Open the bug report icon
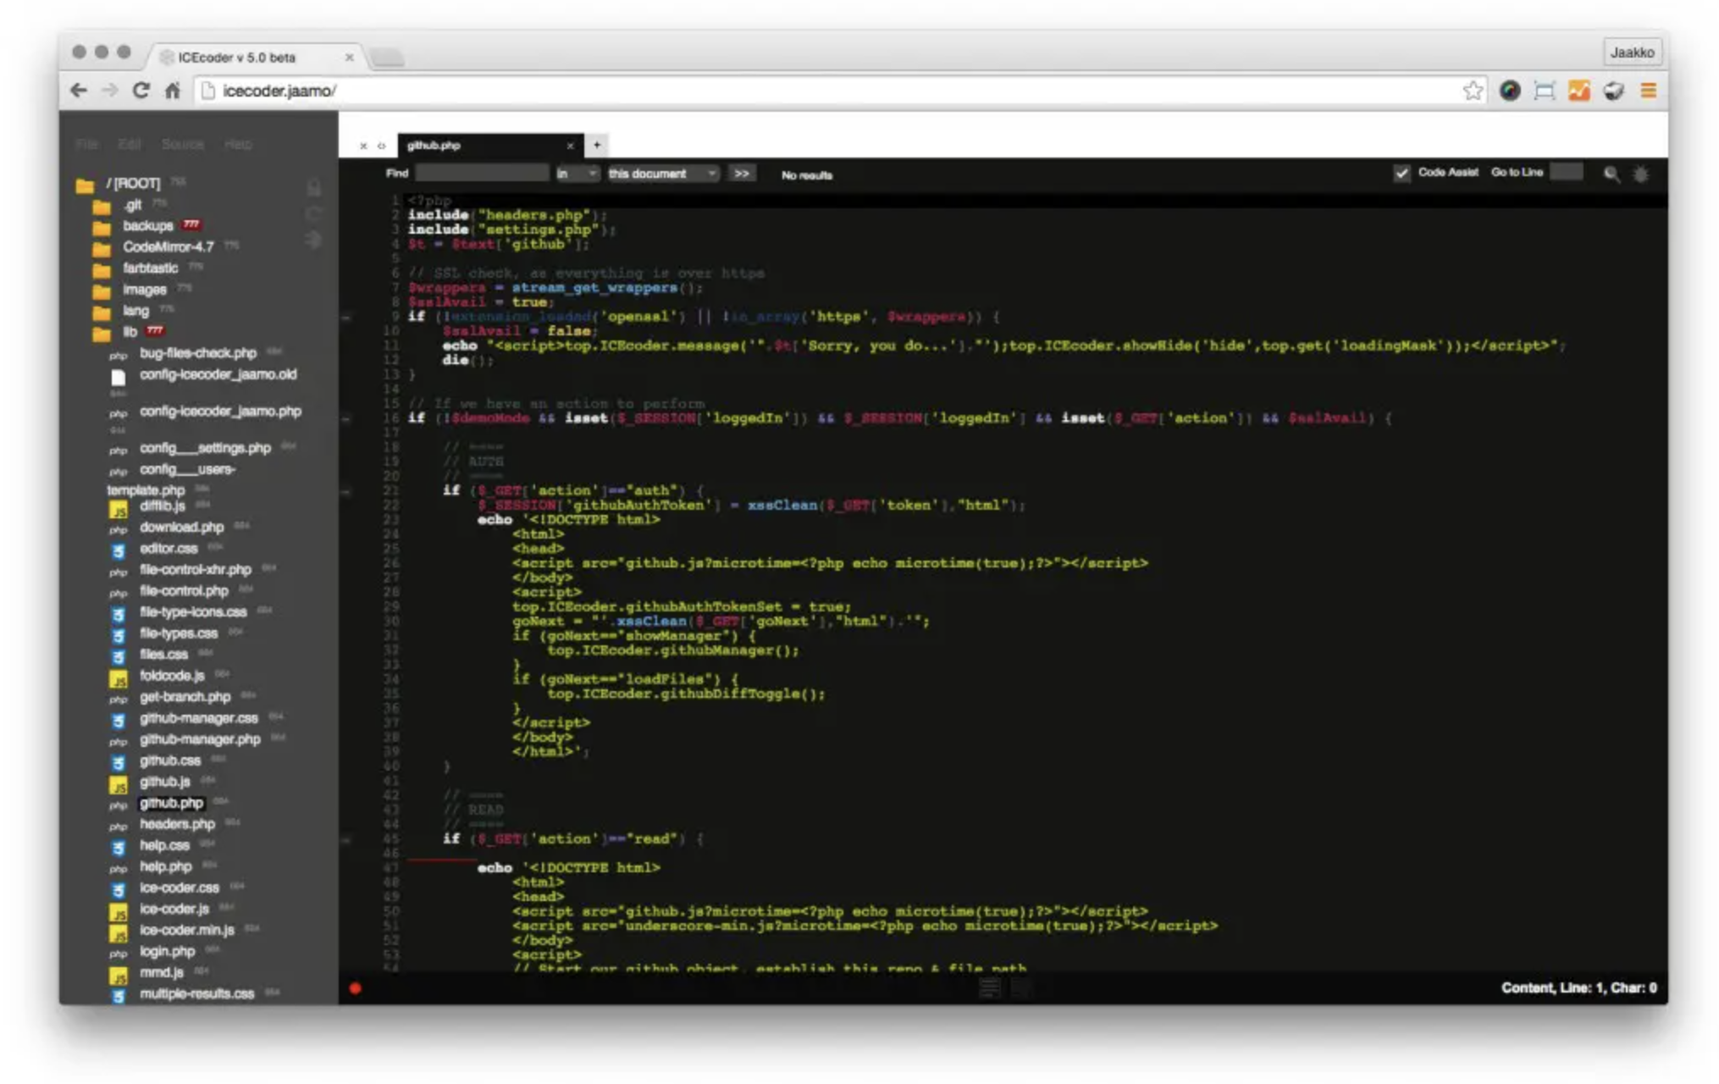The image size is (1719, 1084). [1641, 174]
